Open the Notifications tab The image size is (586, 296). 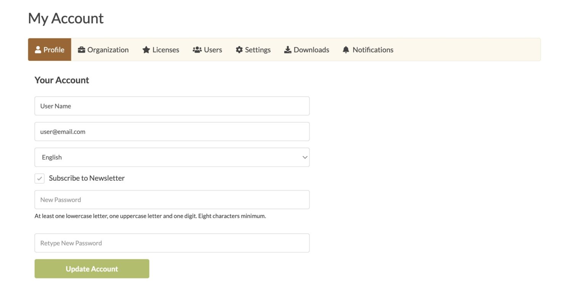pyautogui.click(x=367, y=49)
